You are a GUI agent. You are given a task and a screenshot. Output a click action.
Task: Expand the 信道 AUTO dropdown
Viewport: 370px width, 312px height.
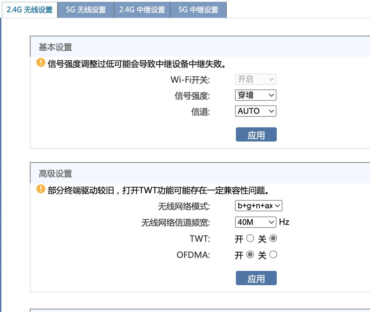point(255,111)
